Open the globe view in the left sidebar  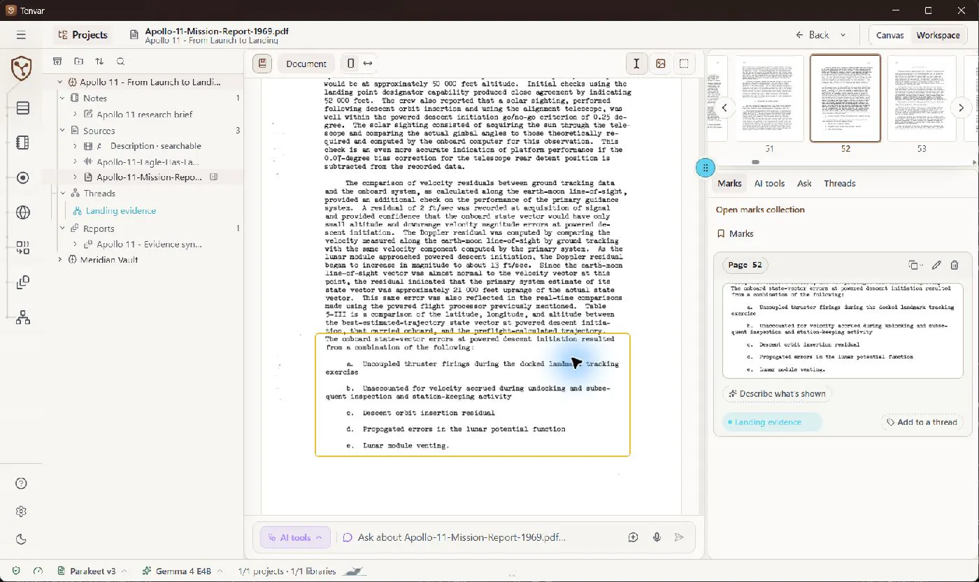click(22, 212)
